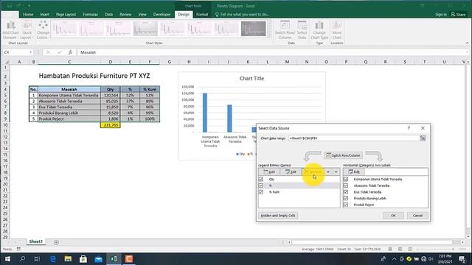This screenshot has width=472, height=265.
Task: Show hidden tray icons chevron
Action: 394,258
